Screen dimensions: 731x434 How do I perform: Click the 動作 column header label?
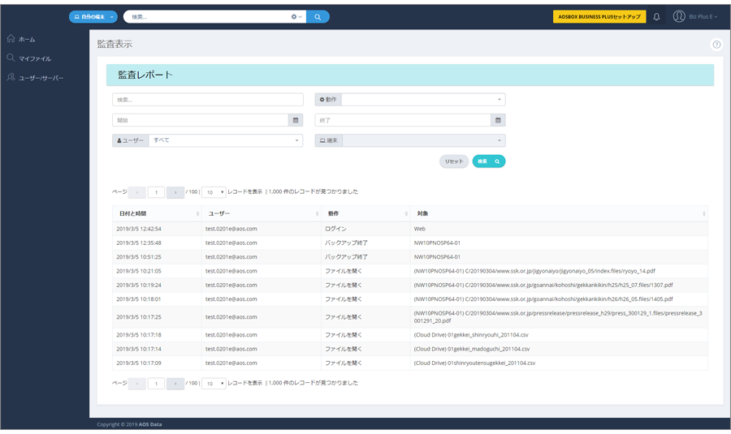[x=333, y=213]
